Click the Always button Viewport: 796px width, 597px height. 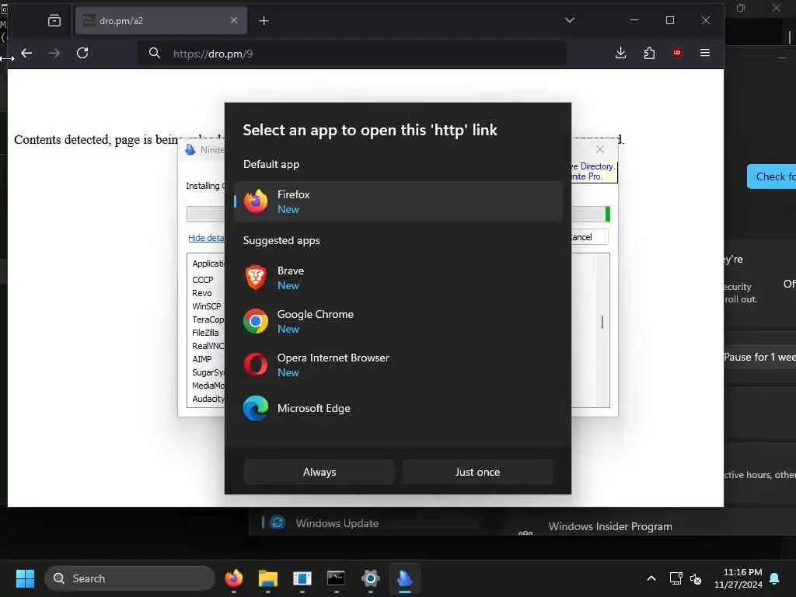tap(319, 472)
